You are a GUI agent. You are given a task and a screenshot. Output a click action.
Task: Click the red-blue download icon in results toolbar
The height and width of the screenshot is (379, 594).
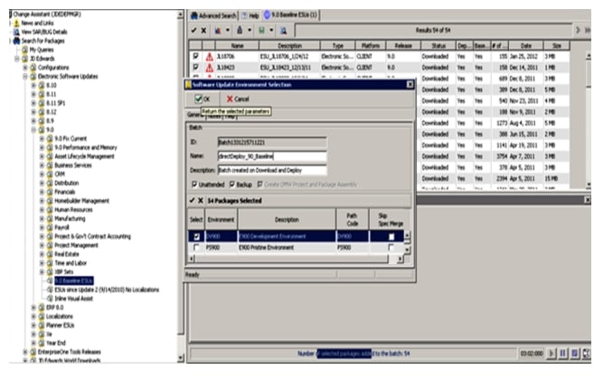[218, 31]
